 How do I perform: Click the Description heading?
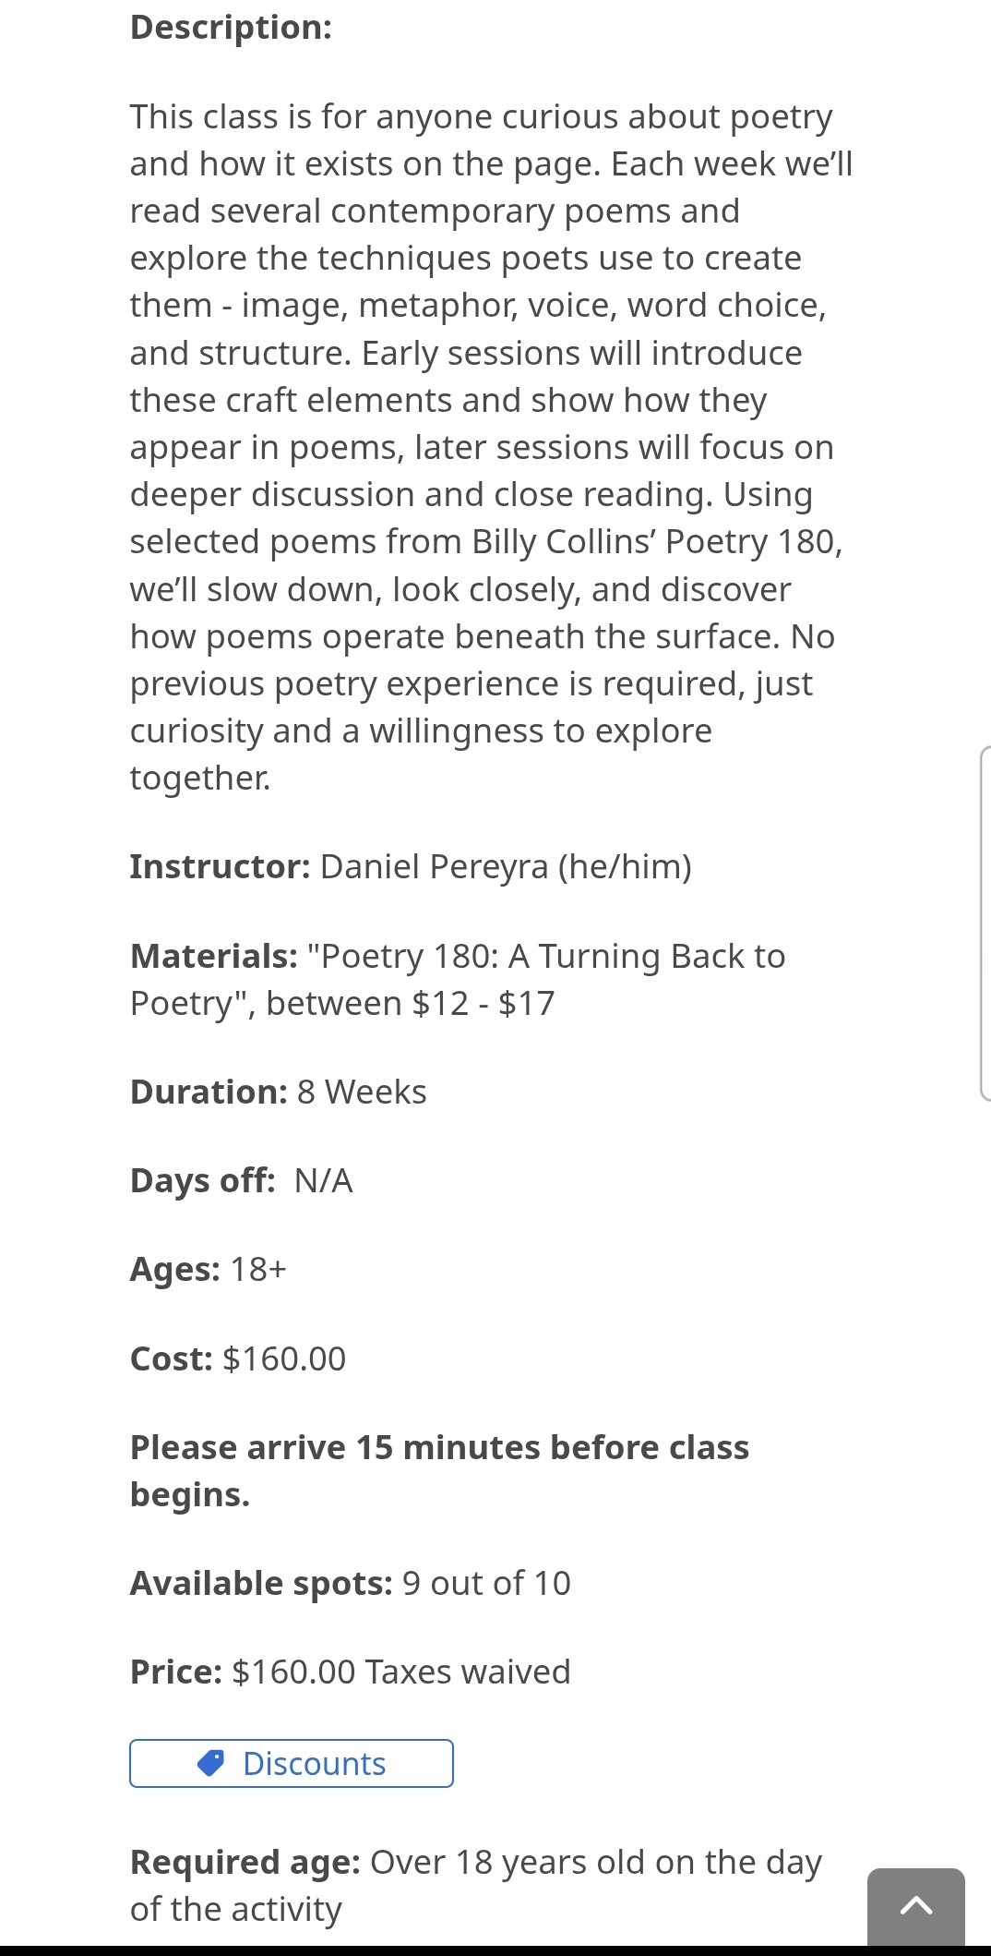[x=231, y=28]
